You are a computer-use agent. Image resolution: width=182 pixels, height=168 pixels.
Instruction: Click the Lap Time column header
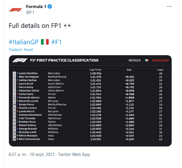click(95, 70)
